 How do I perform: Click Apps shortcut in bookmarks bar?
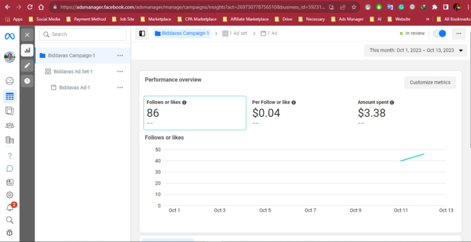point(14,19)
